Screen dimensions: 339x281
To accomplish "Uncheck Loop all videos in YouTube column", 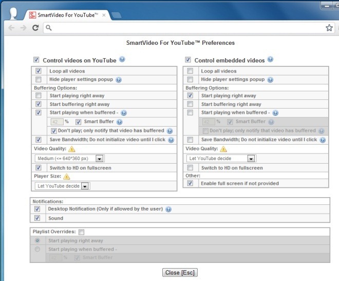I will (39, 71).
